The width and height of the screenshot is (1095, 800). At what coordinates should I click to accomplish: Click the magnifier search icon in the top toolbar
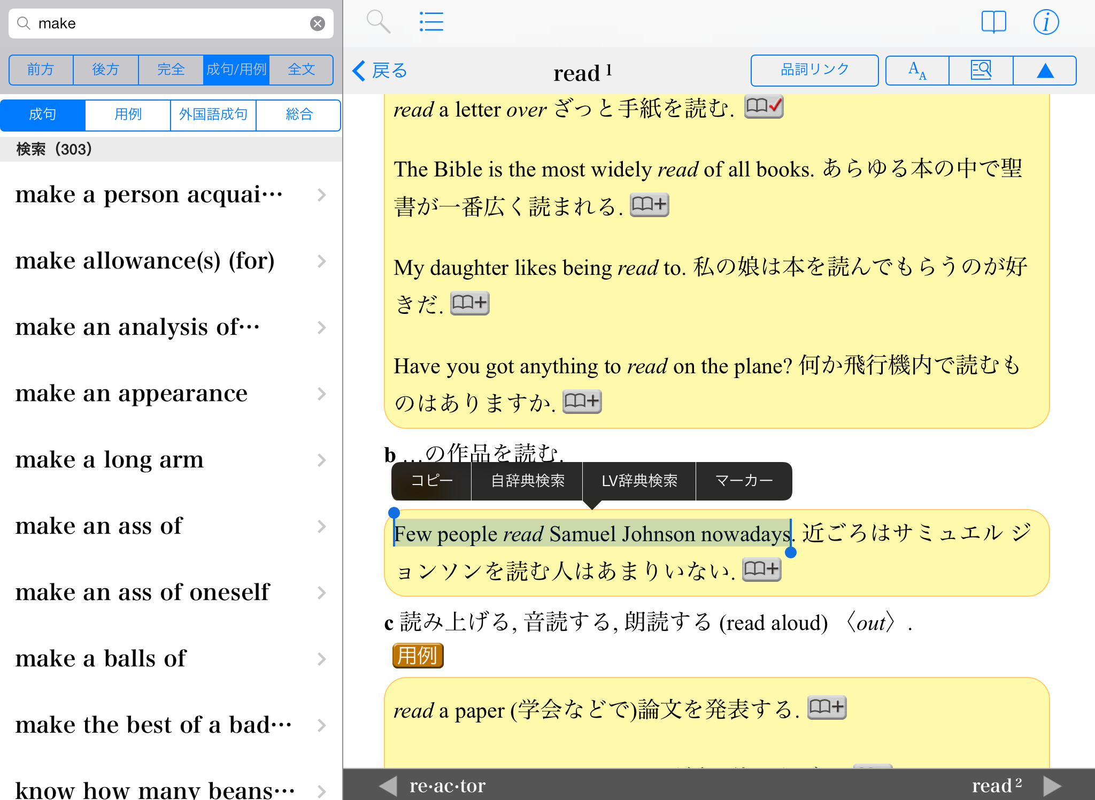pyautogui.click(x=378, y=22)
